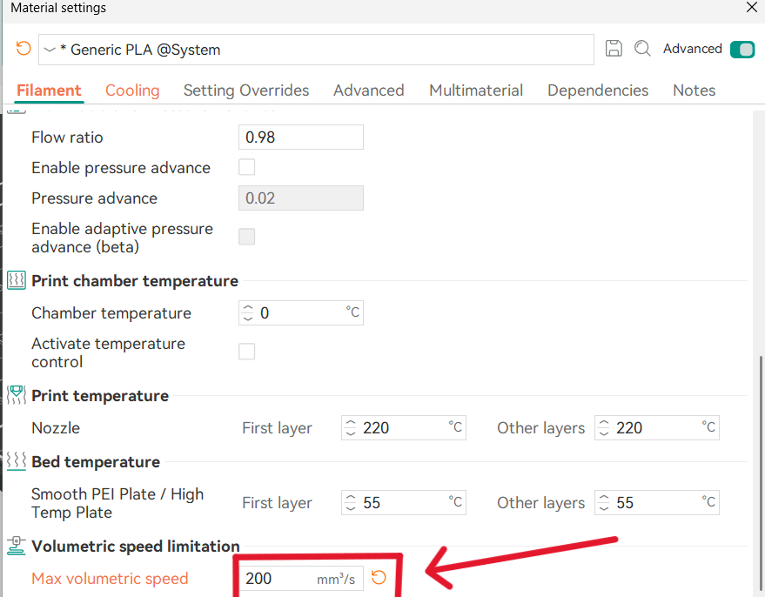Click the search settings magnifier icon
The height and width of the screenshot is (597, 765).
642,49
